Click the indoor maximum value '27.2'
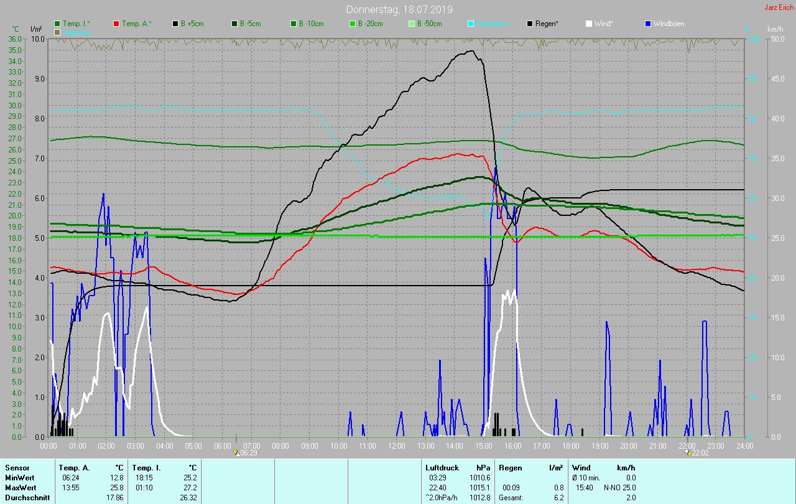796x504 pixels. [190, 488]
